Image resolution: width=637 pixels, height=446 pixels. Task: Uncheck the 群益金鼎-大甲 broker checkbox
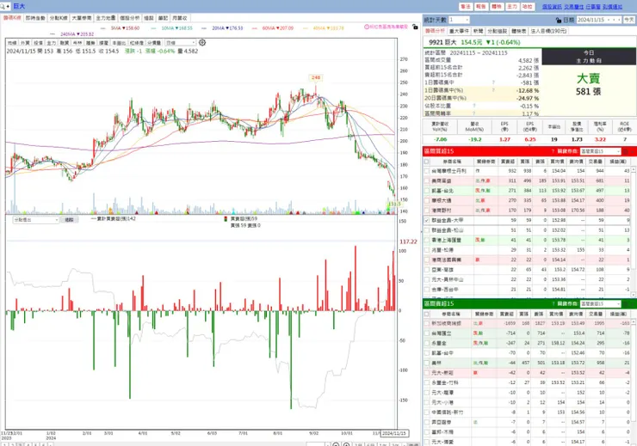pyautogui.click(x=427, y=220)
